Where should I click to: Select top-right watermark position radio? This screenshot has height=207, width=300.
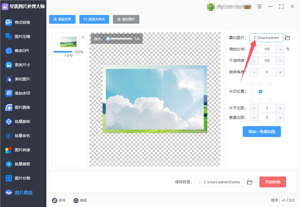pos(269,83)
